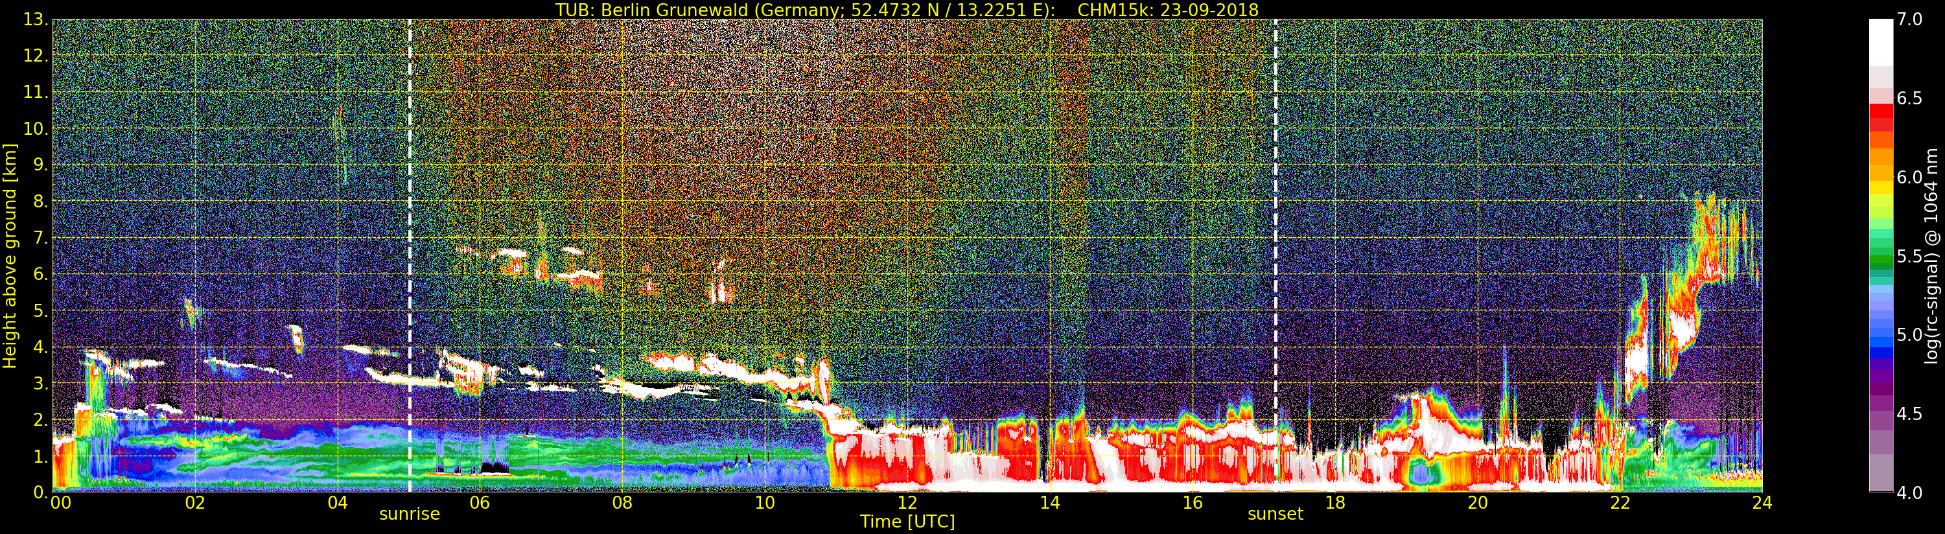1945x534 pixels.
Task: Click the "2." tick on the height axis
Action: [41, 419]
